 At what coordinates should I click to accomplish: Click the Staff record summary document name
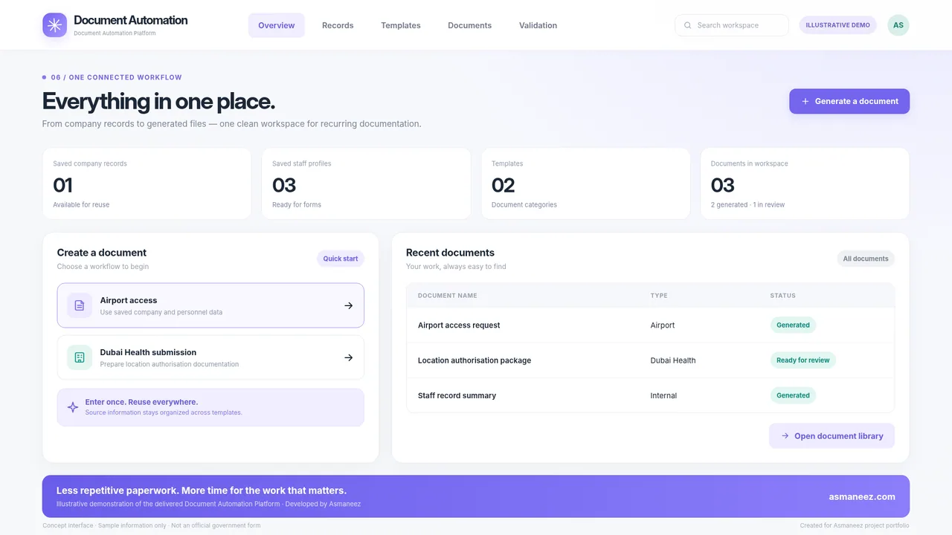coord(457,396)
